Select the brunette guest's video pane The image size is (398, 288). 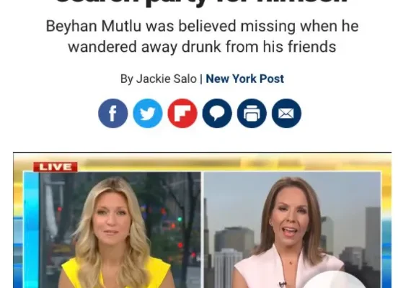[x=292, y=230]
